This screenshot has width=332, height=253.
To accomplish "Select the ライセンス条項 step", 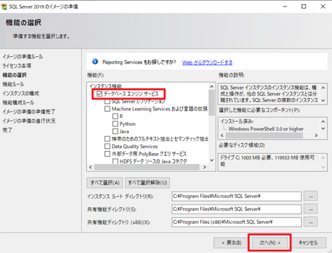I will (x=16, y=66).
